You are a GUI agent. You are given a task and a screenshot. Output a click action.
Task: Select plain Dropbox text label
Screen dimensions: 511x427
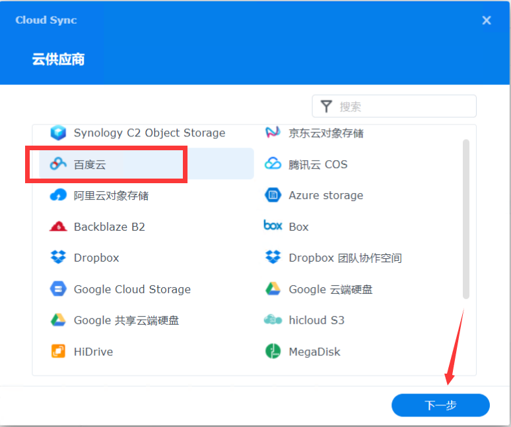[96, 258]
